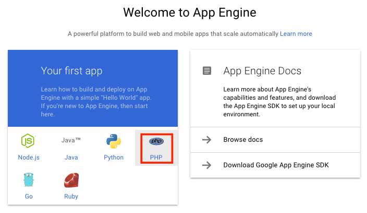
Task: Click the Java text label link
Action: tap(71, 157)
